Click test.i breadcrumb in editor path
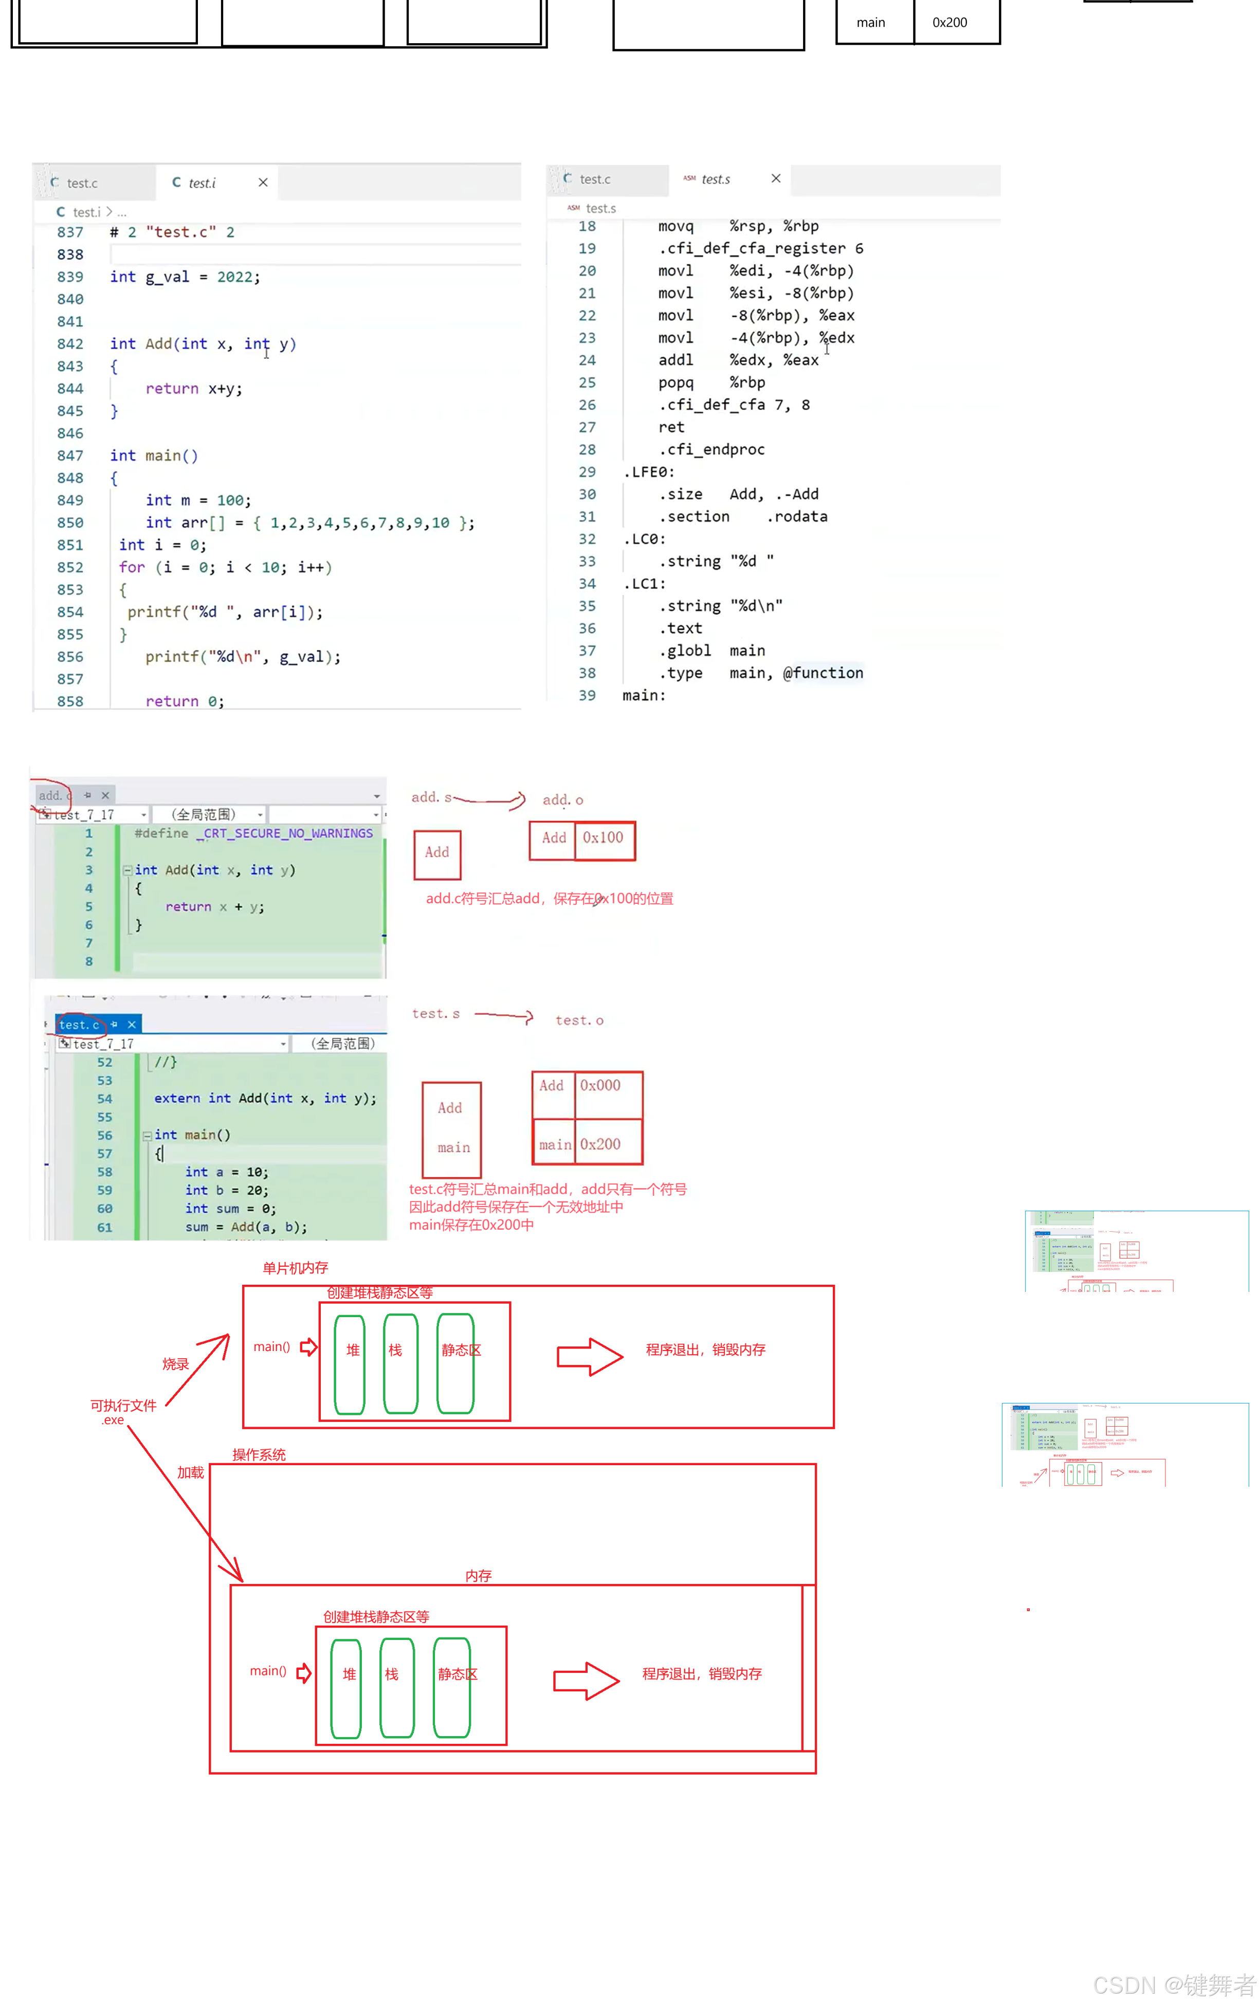Viewport: 1259px width, 2006px height. (86, 212)
